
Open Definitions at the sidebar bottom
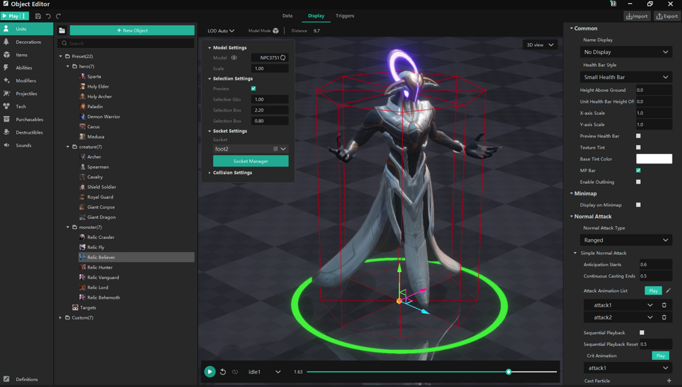point(26,379)
